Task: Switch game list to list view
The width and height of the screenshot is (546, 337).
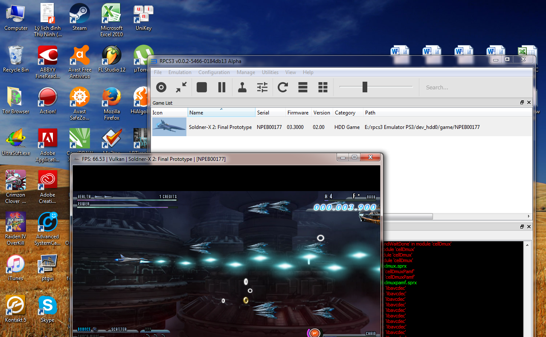Action: 303,88
